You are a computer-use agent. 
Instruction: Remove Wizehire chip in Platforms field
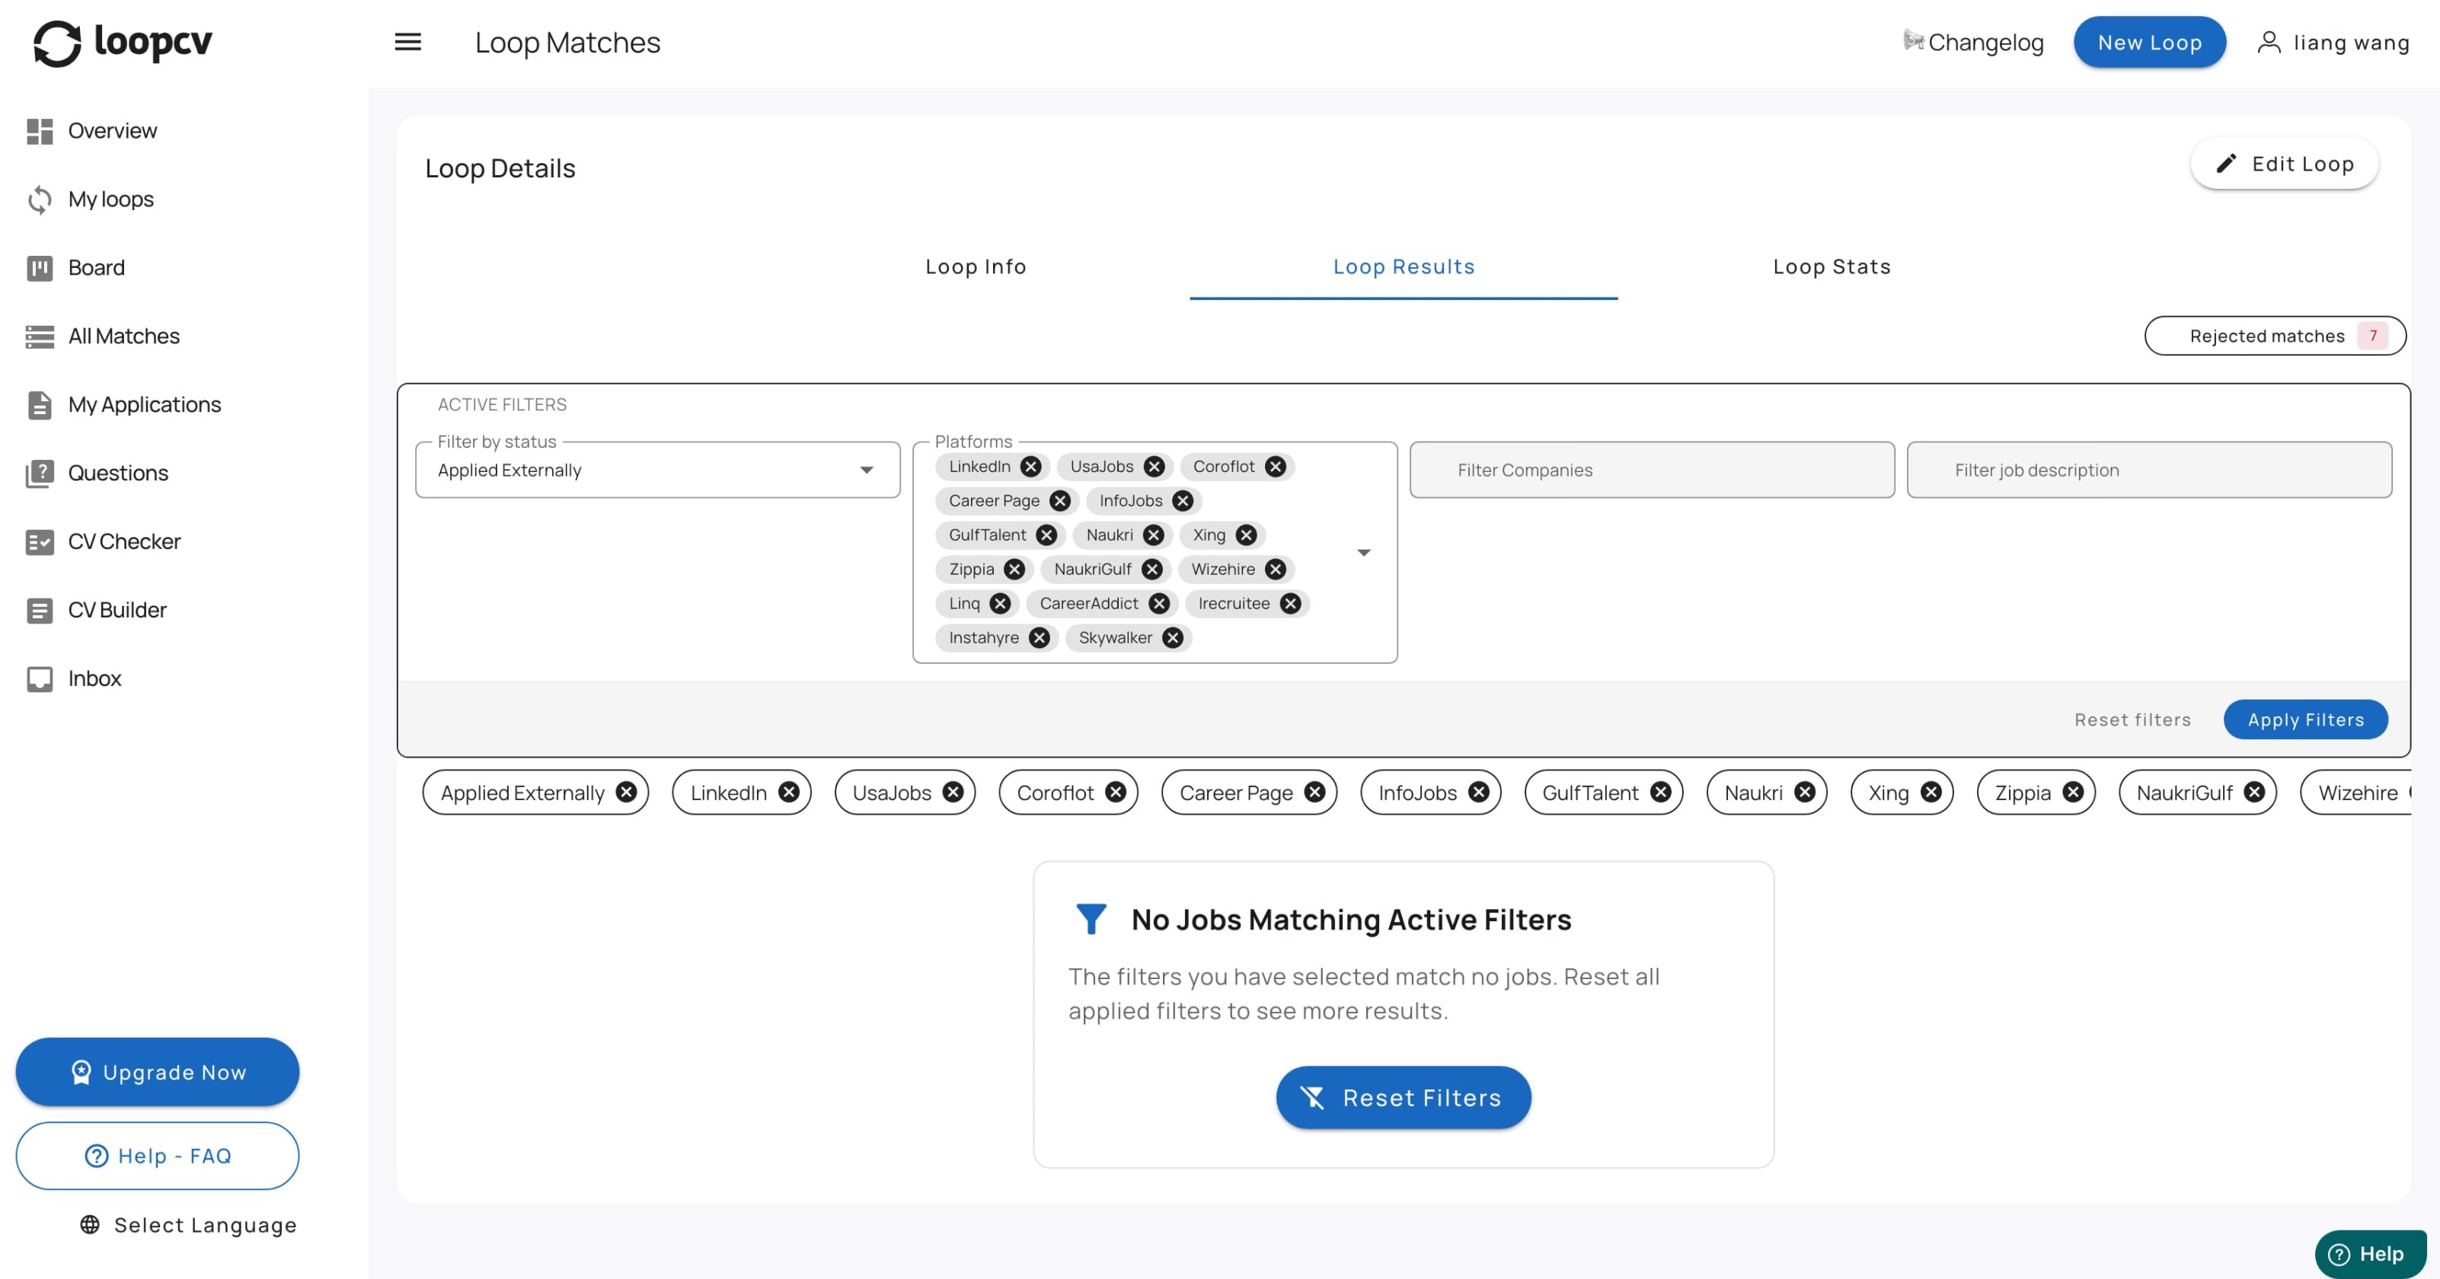(x=1276, y=569)
